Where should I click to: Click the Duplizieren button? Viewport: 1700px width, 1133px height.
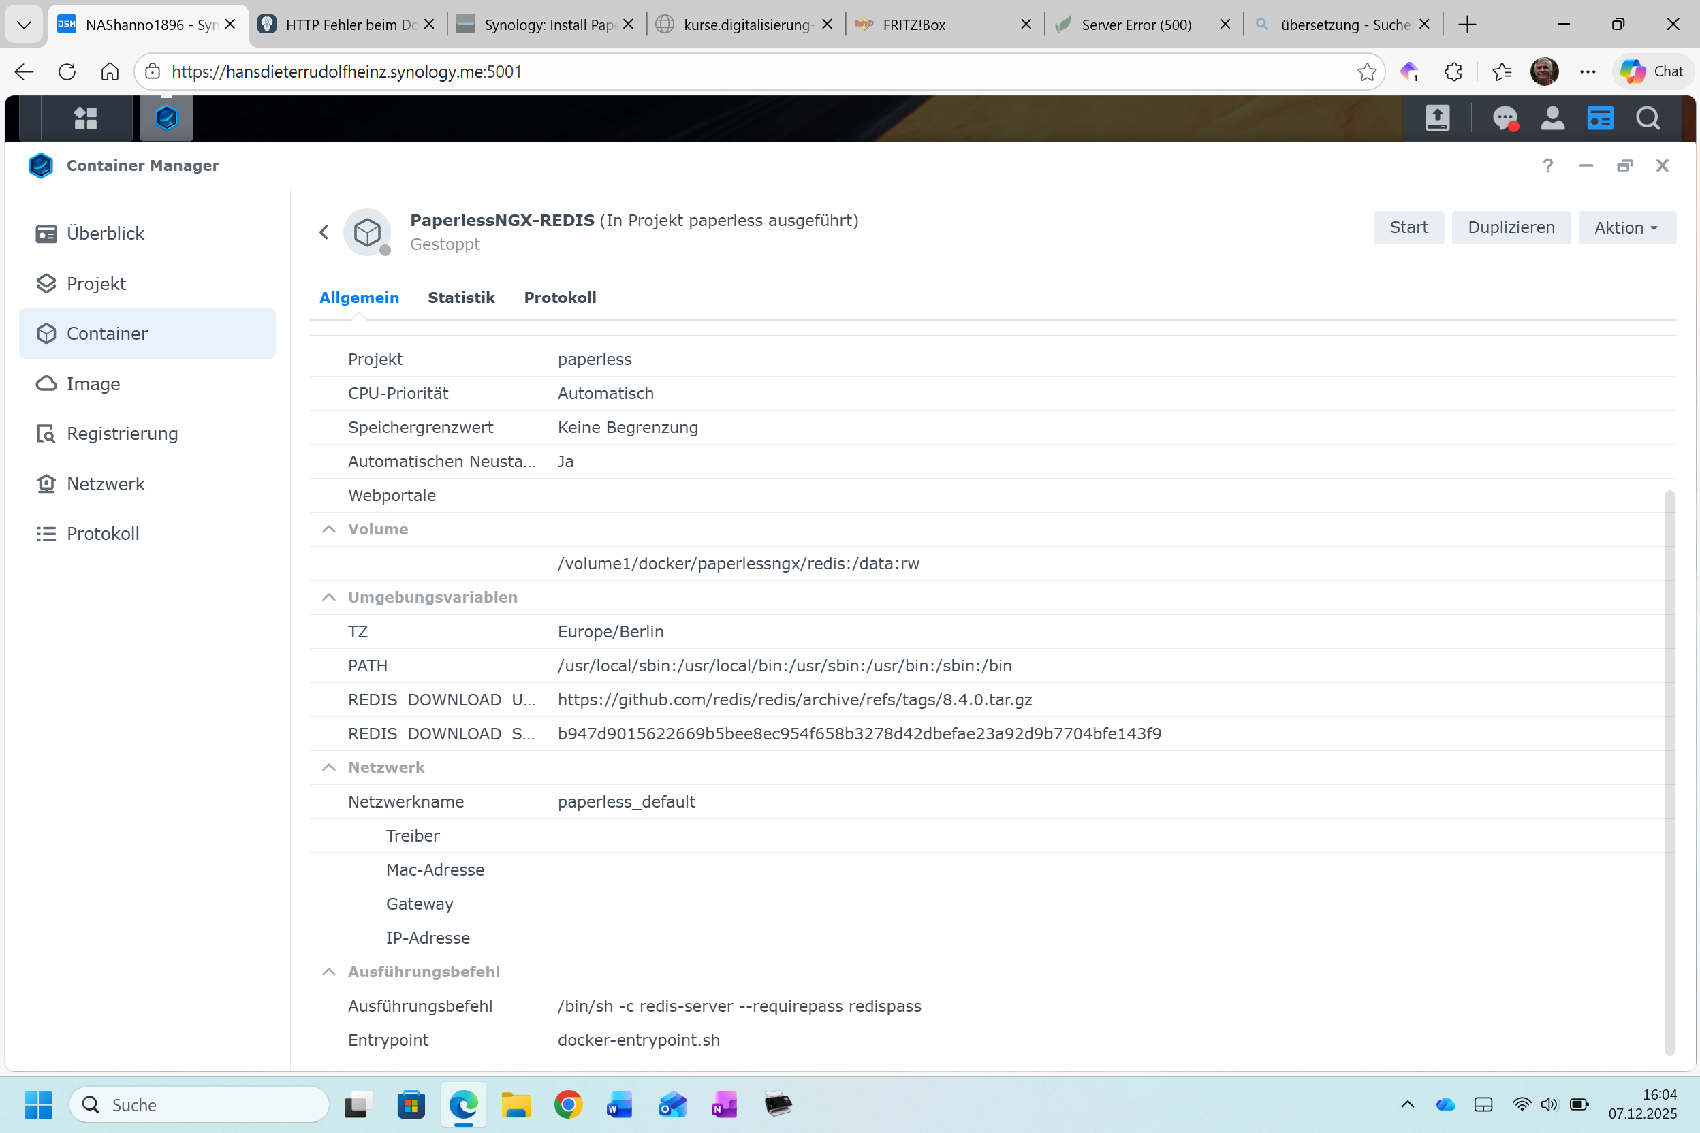[1511, 227]
